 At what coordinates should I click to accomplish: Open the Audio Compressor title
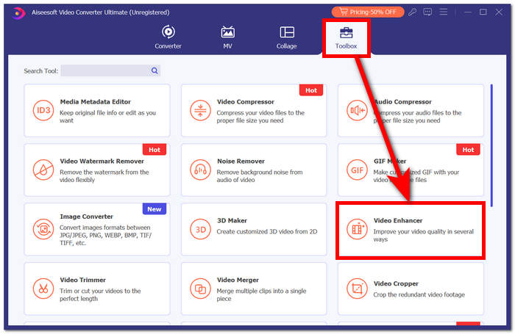[402, 101]
